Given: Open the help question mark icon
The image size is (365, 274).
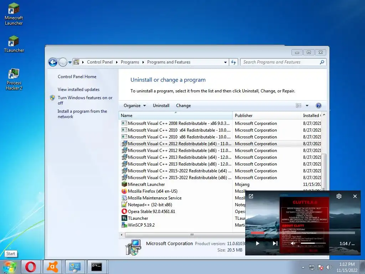Looking at the screenshot, I should (318, 106).
